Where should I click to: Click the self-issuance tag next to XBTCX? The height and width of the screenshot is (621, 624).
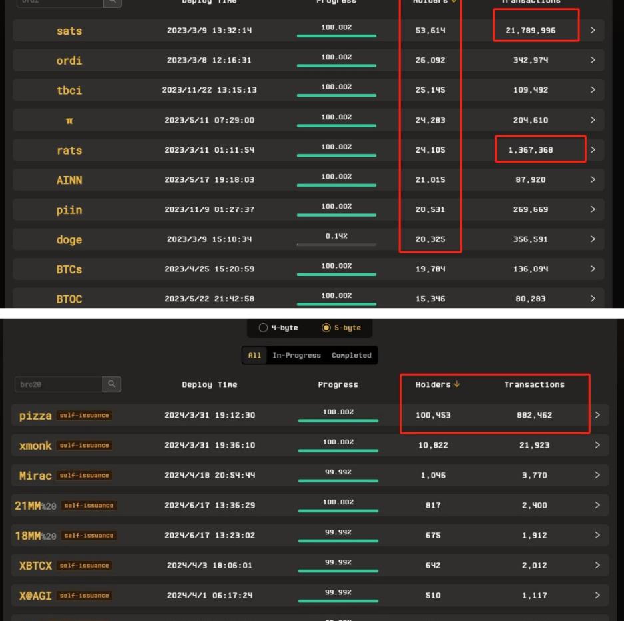(x=84, y=565)
